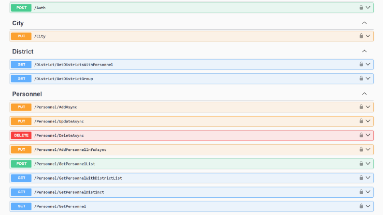Expand /Personnel/AddPersonnelInfoAsync chevron
Image resolution: width=383 pixels, height=215 pixels.
tap(368, 149)
